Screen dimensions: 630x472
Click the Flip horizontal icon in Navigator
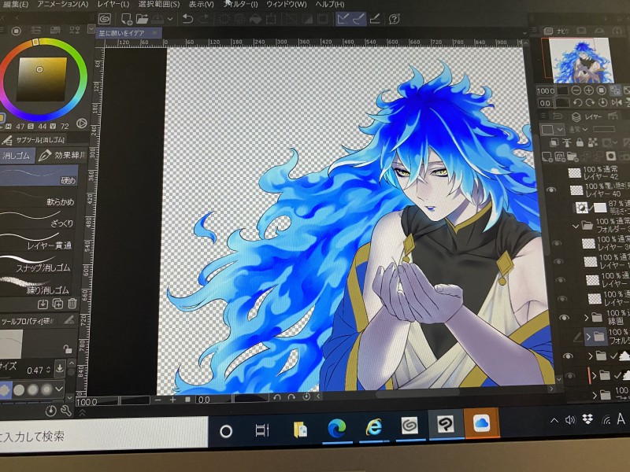click(617, 103)
